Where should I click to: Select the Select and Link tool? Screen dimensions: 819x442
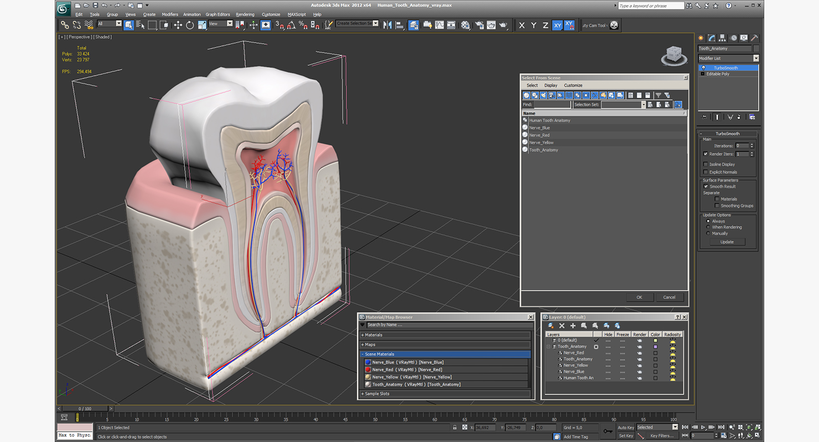point(65,25)
